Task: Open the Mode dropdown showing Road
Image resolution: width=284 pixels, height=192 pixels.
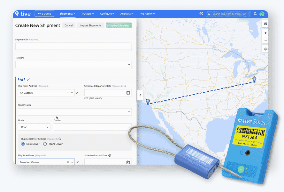Action: coord(34,127)
